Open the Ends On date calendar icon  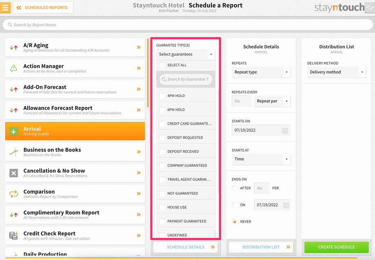tap(286, 206)
